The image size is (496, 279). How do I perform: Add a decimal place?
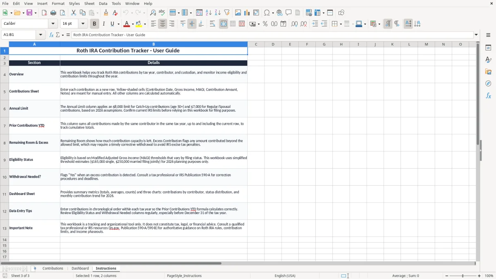tap(294, 24)
